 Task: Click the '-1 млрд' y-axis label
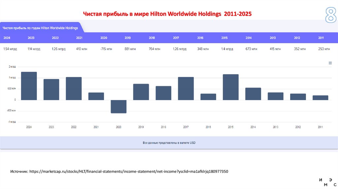coord(12,122)
